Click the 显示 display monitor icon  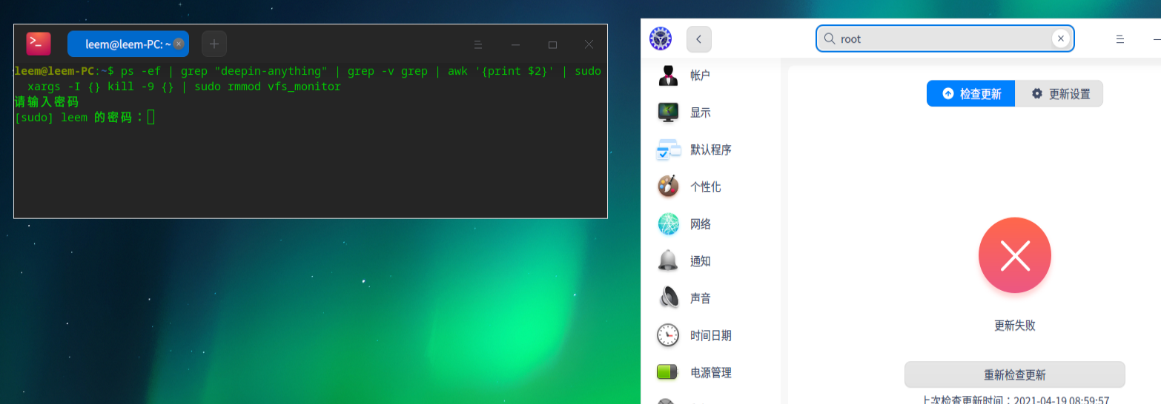pos(668,112)
